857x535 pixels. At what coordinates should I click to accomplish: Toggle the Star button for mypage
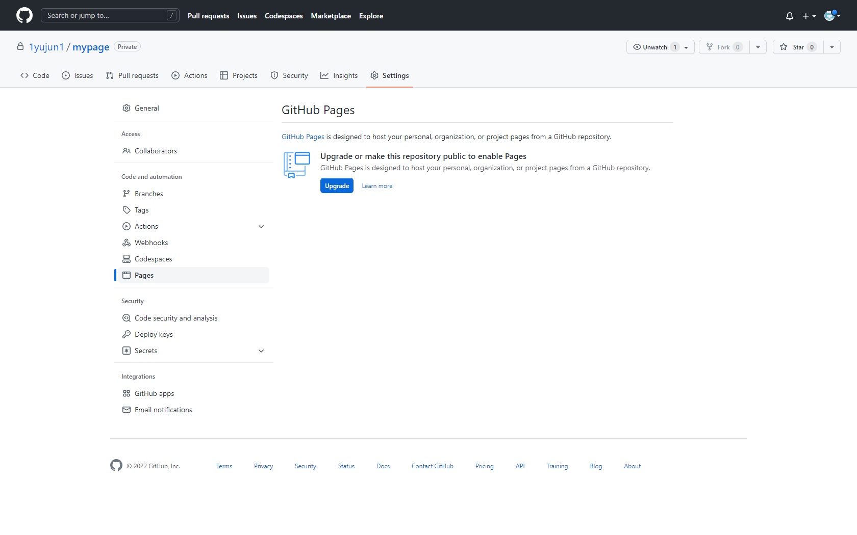pyautogui.click(x=798, y=47)
